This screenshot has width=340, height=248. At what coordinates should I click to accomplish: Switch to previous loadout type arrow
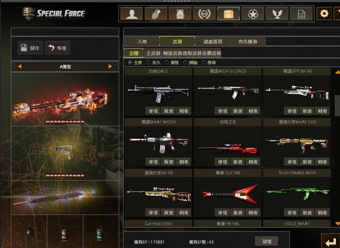click(x=19, y=66)
